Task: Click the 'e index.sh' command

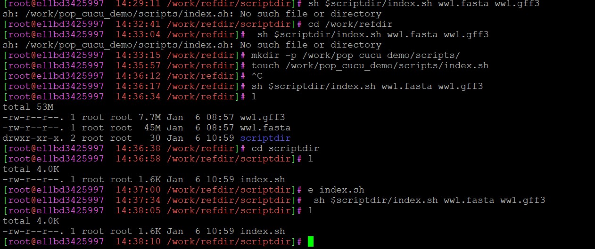Action: [x=336, y=190]
